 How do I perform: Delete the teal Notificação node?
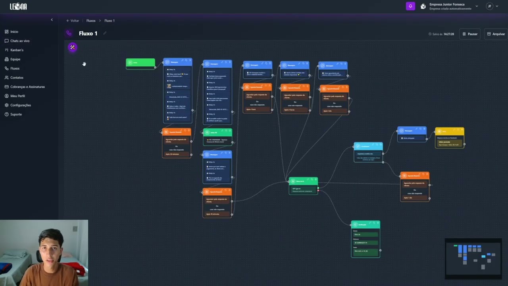point(378,222)
